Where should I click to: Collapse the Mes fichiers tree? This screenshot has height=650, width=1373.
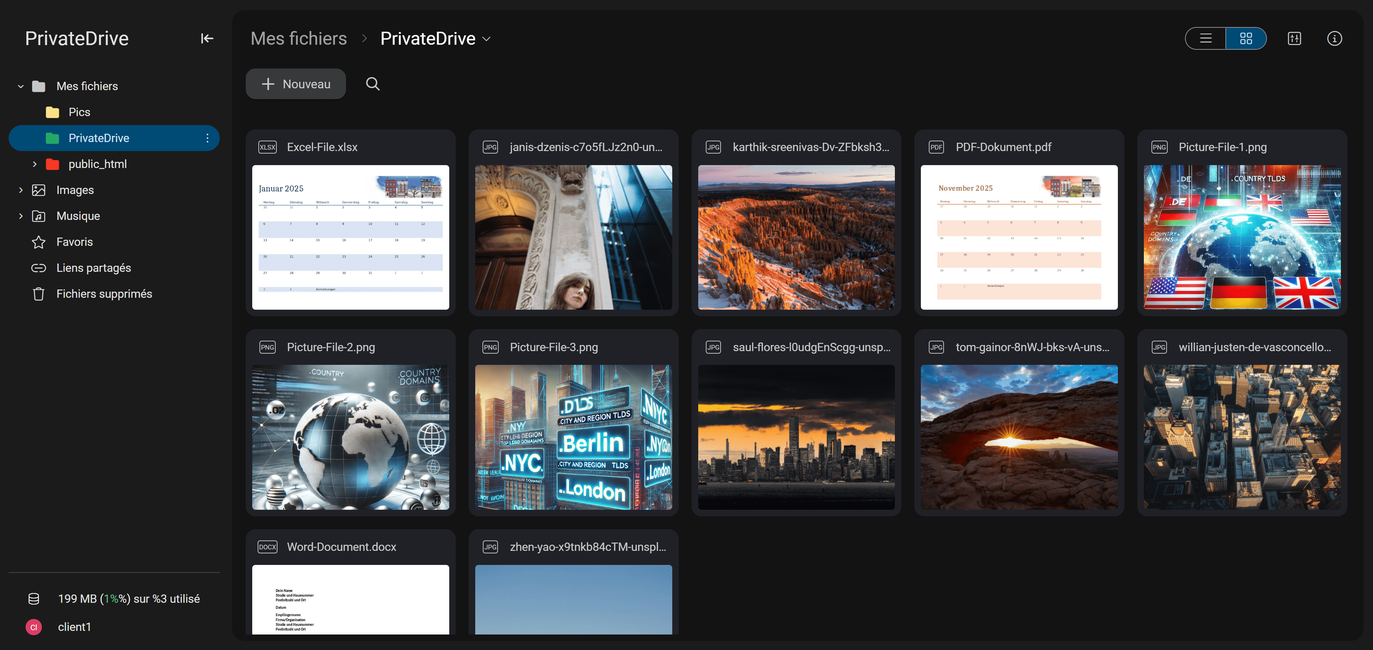click(21, 86)
